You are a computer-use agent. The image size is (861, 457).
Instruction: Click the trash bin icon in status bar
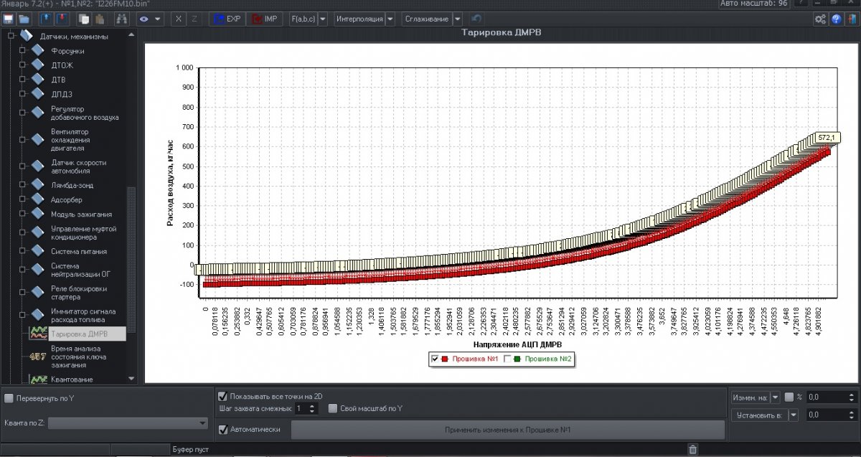pos(692,450)
